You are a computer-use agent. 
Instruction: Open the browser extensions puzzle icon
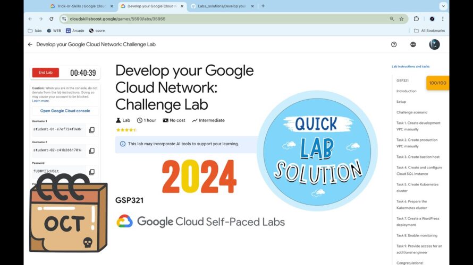(416, 19)
